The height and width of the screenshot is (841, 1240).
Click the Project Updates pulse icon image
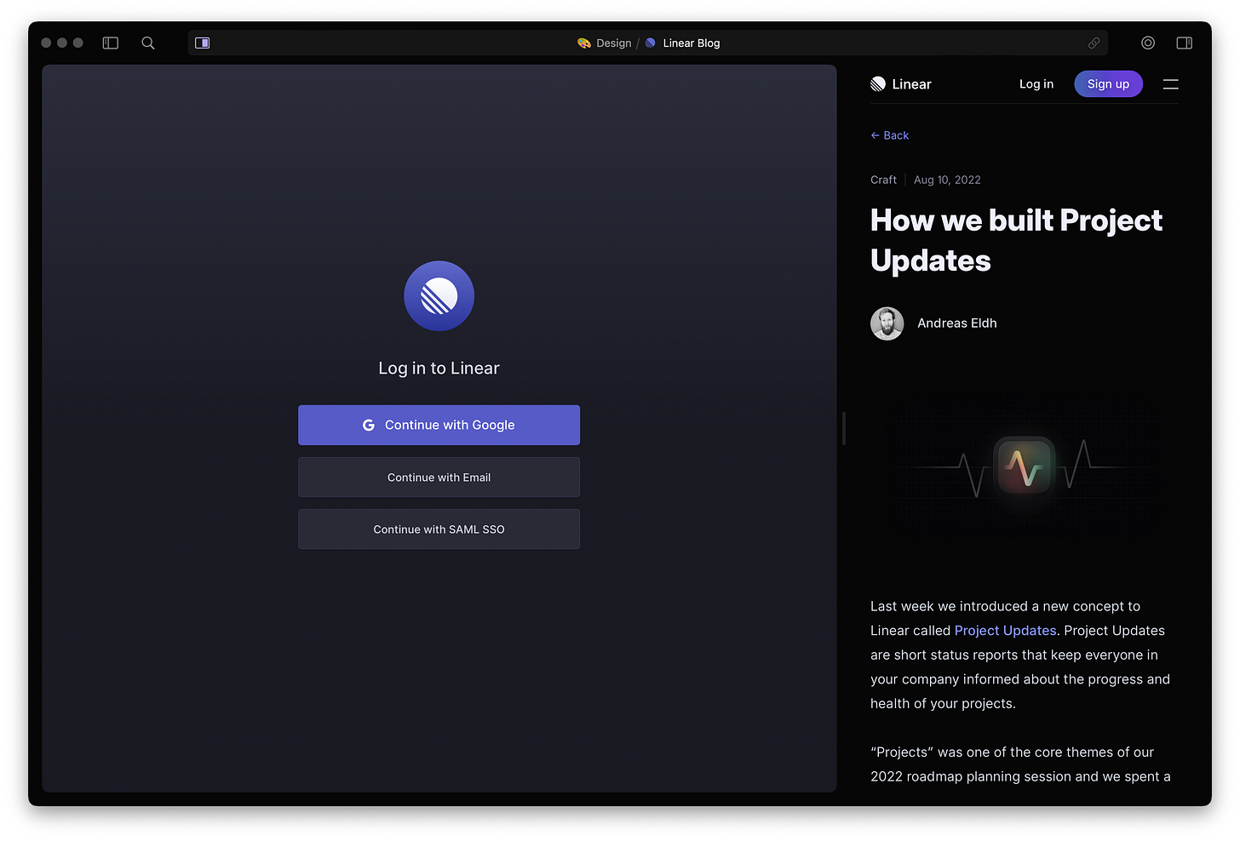pyautogui.click(x=1025, y=466)
